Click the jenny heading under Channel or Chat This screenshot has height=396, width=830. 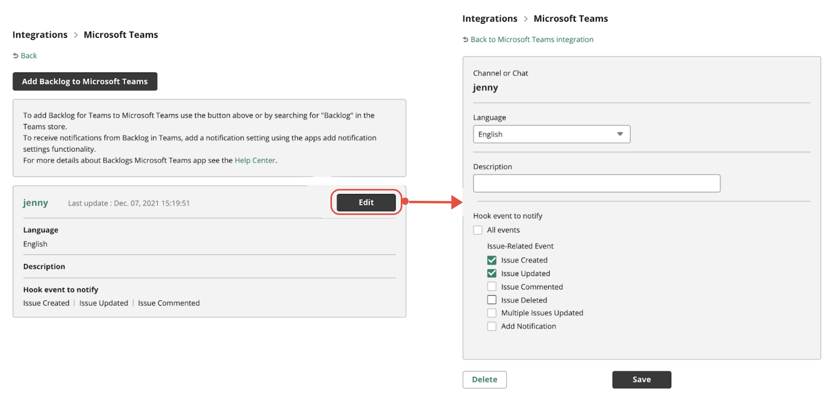coord(485,88)
